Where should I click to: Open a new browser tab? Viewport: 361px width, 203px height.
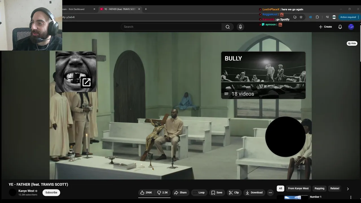pyautogui.click(x=146, y=9)
